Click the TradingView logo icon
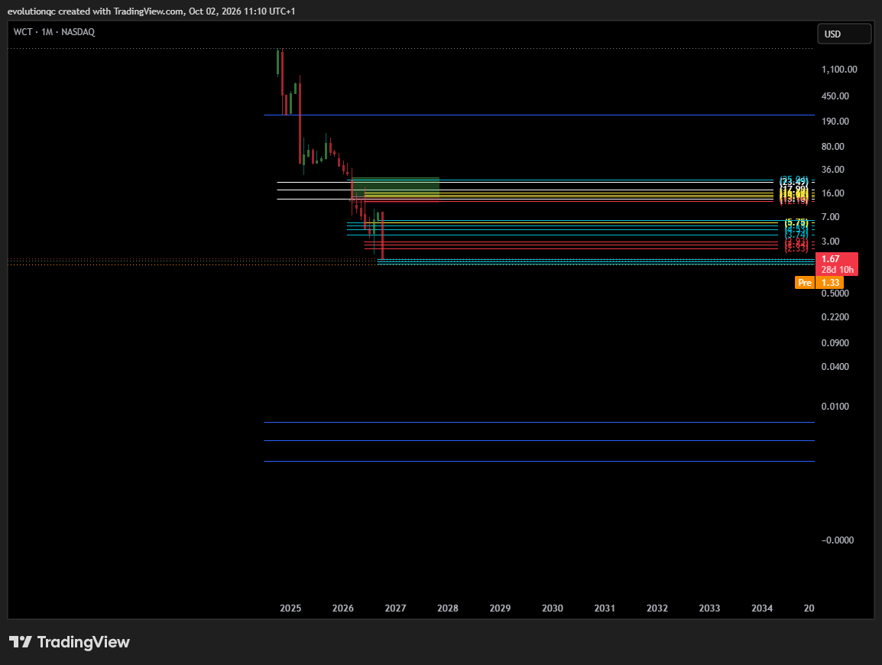 [x=20, y=642]
